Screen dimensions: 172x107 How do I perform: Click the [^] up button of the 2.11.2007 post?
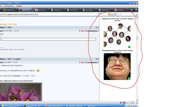click(x=97, y=59)
